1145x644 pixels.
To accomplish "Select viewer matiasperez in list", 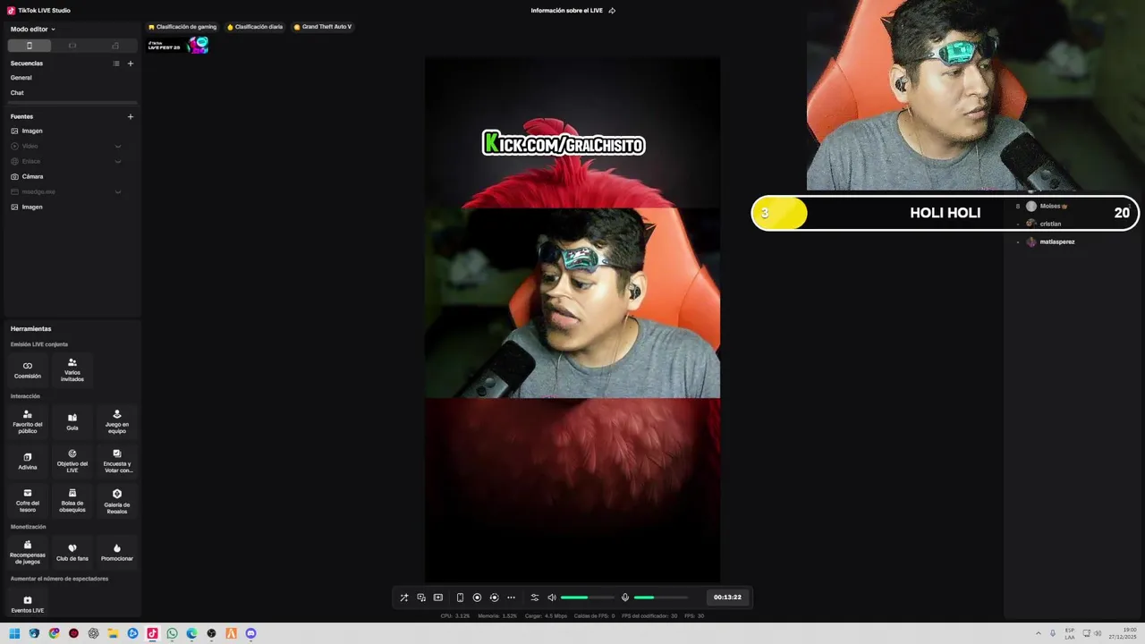I will (x=1057, y=241).
